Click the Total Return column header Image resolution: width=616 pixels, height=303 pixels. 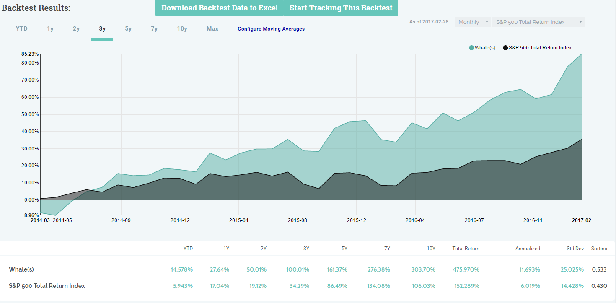coord(466,249)
